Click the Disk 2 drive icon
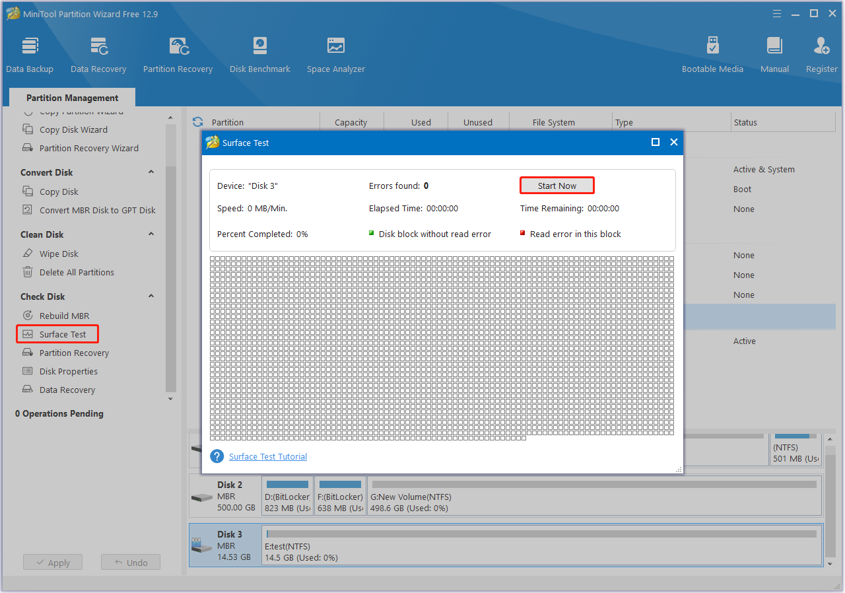The height and width of the screenshot is (593, 845). [x=202, y=497]
